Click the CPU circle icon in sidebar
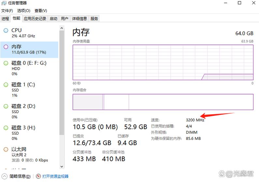Screen dimensions: 259x183 pos(6,30)
